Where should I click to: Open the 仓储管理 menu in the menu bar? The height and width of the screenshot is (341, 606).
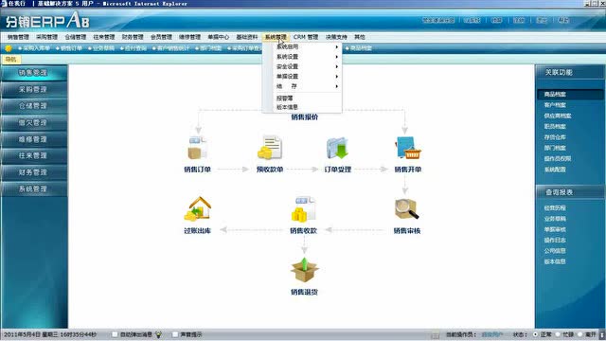pyautogui.click(x=76, y=37)
